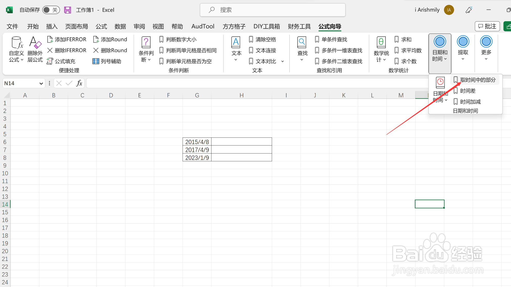Toggle the 自动保存 AutoSave switch
This screenshot has height=287, width=511.
coord(51,10)
